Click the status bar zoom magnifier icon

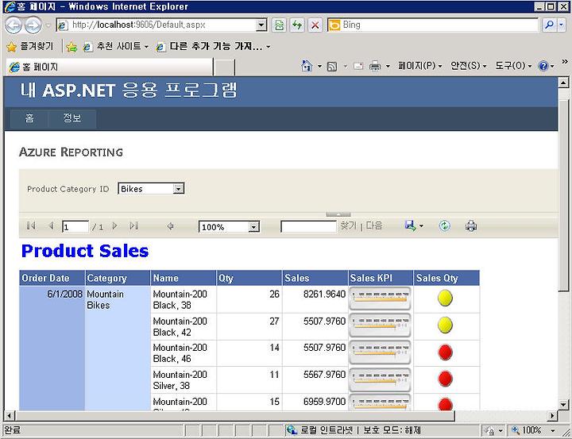click(x=516, y=430)
